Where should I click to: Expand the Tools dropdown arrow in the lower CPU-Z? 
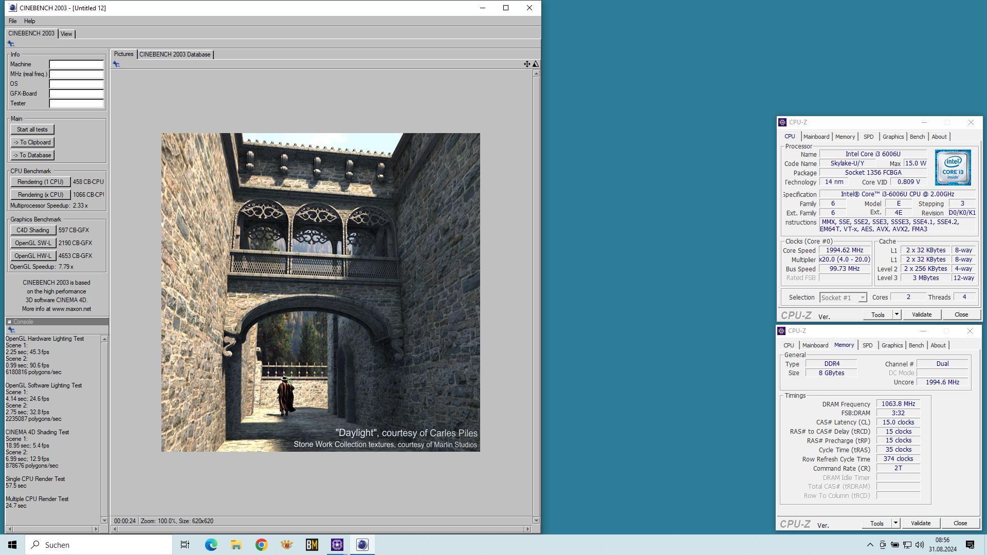point(895,523)
